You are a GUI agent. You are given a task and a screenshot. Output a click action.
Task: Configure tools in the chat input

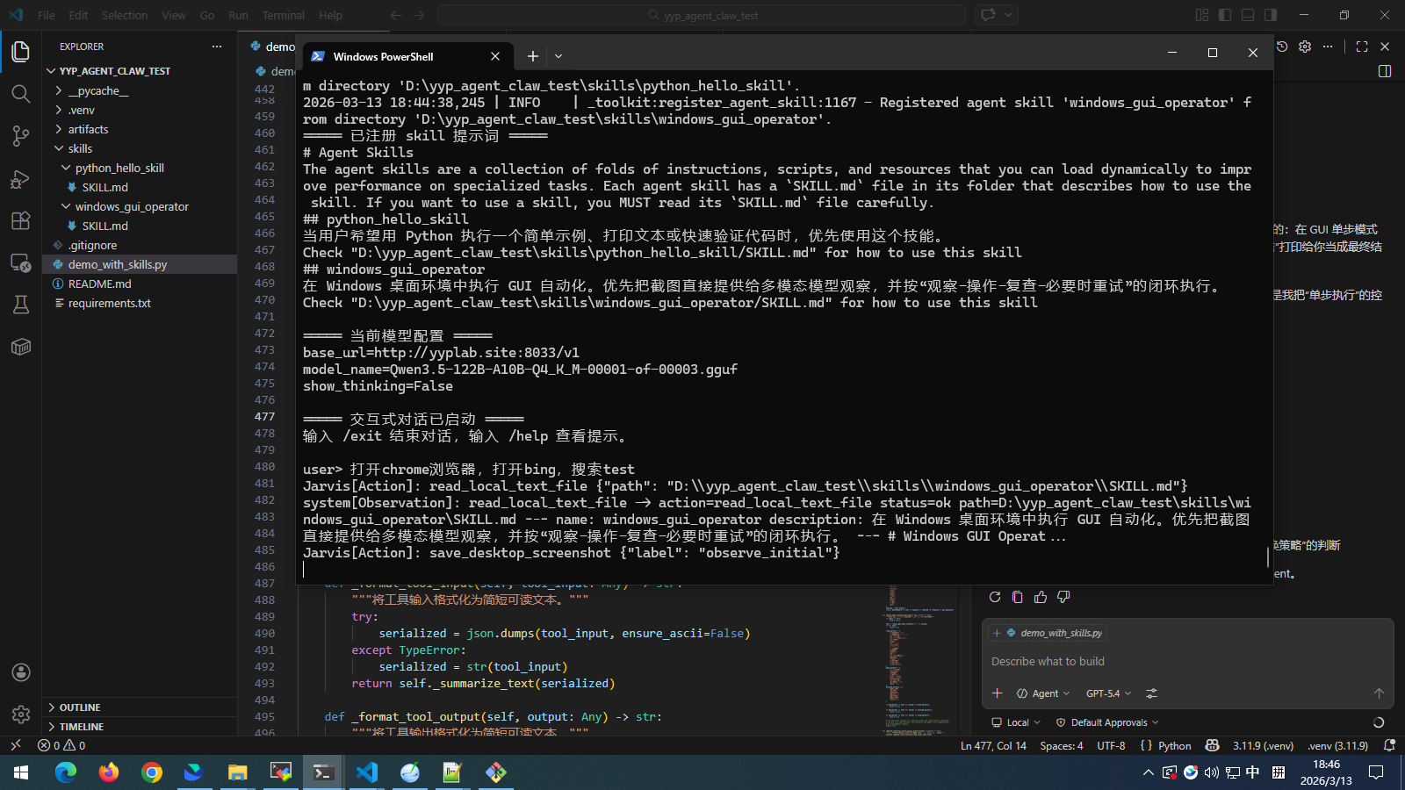[1151, 693]
